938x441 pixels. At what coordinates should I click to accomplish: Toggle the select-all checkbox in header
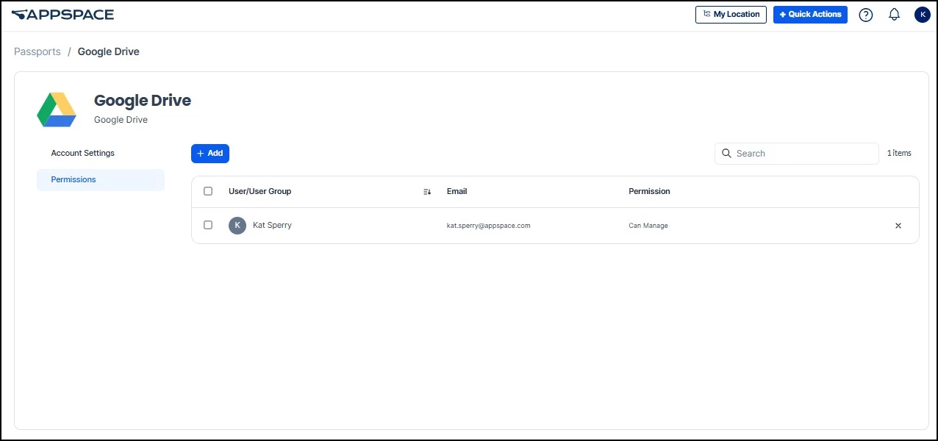[208, 191]
